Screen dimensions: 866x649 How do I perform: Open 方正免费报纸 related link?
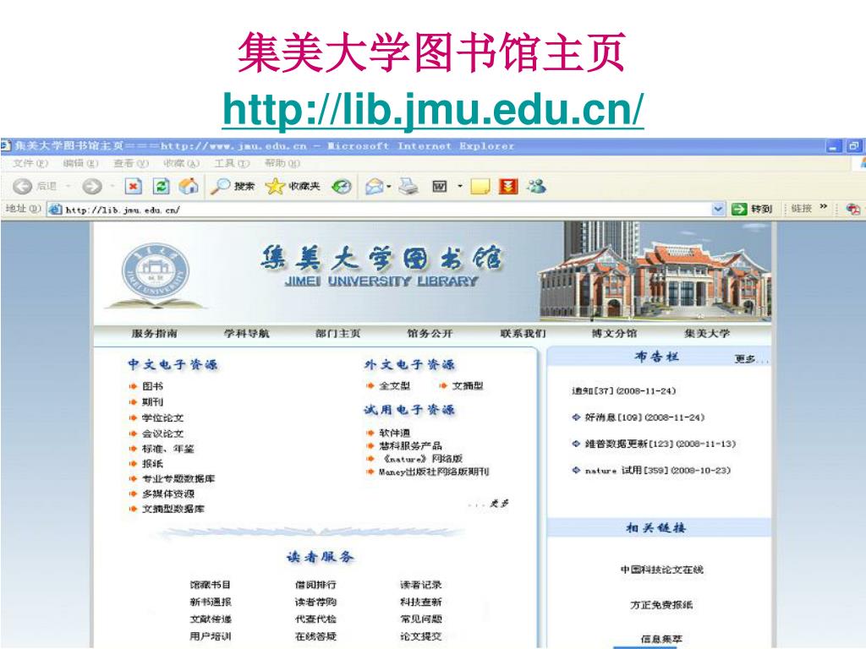(661, 605)
